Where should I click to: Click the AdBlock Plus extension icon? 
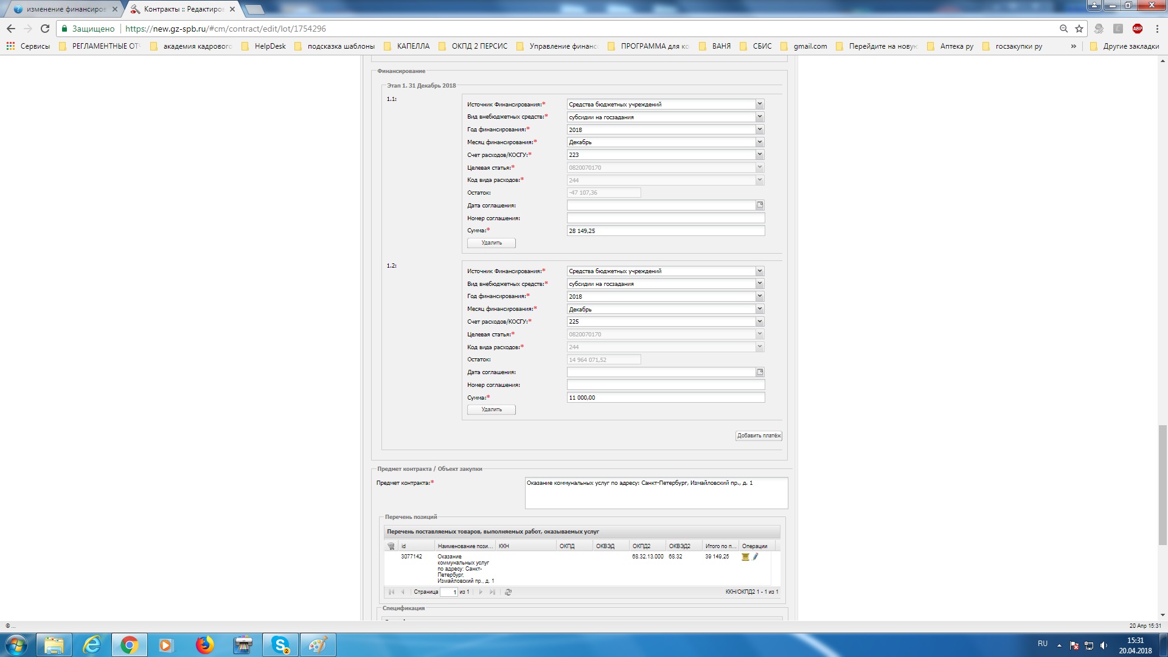point(1138,29)
